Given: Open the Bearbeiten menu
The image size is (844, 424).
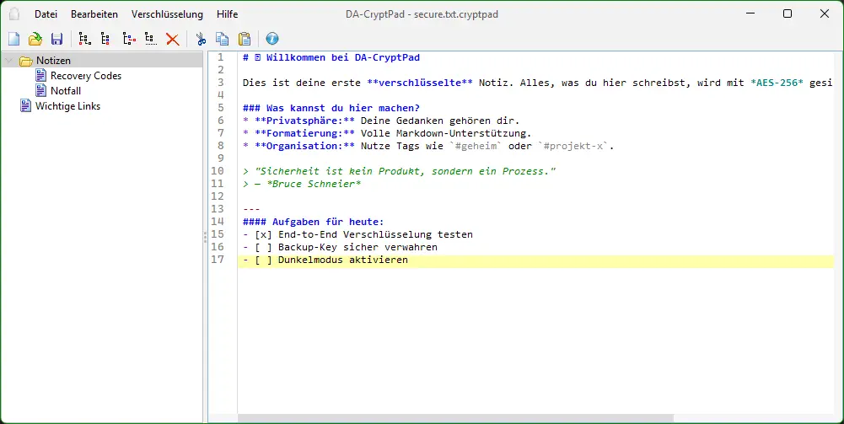Looking at the screenshot, I should pos(94,14).
